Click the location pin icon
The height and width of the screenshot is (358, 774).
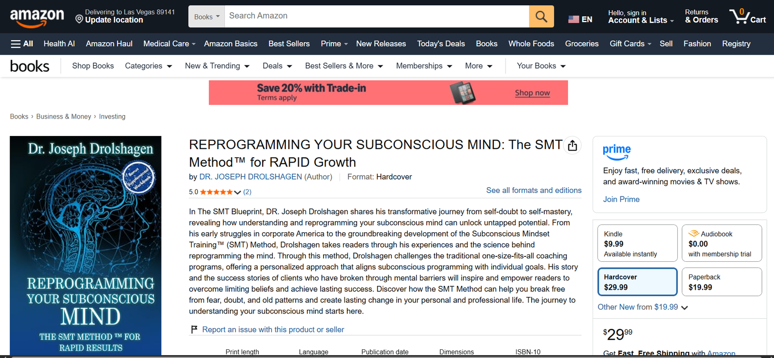tap(79, 19)
